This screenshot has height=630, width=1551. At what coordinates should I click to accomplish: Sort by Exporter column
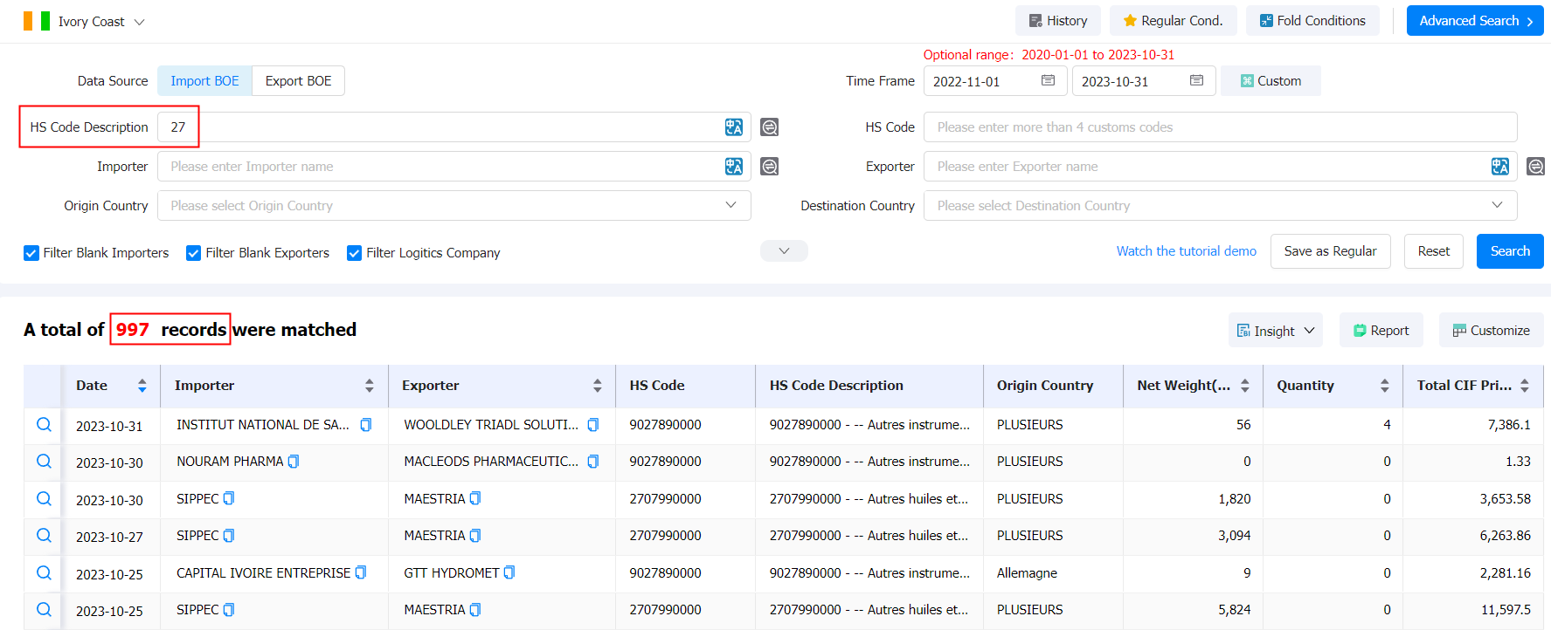(598, 386)
